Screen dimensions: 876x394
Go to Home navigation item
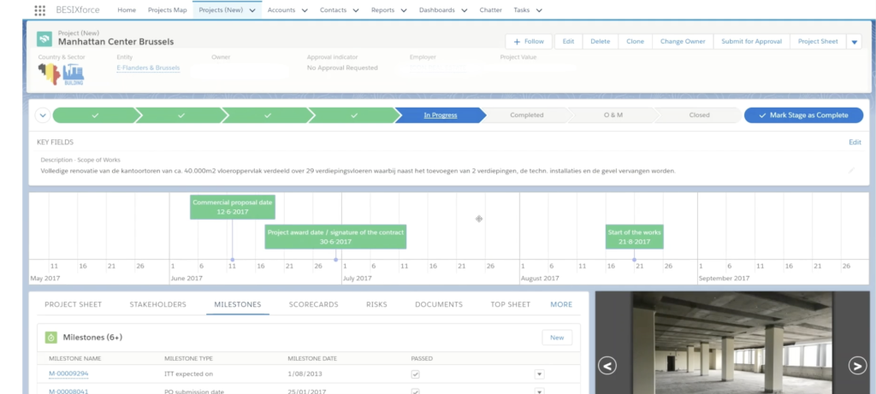pos(127,10)
